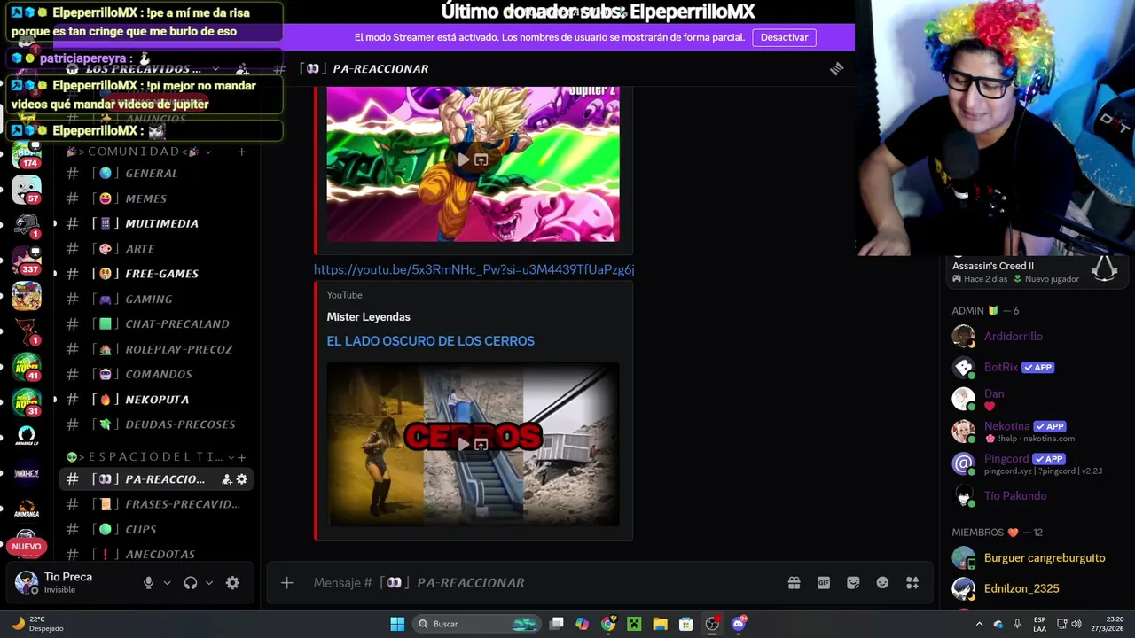Open Copilot from the taskbar

pos(582,624)
